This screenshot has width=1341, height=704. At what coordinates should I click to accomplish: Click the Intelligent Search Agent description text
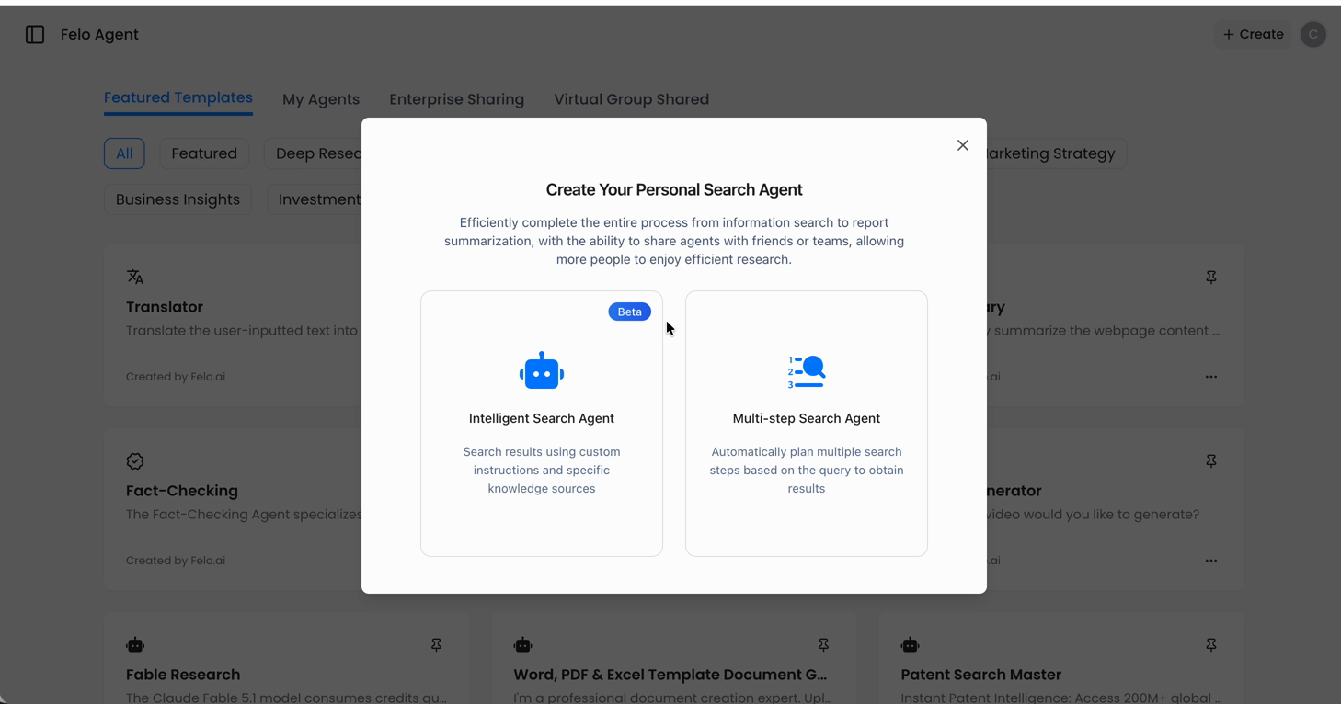(542, 470)
